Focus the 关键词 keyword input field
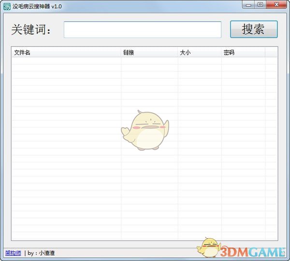 (x=143, y=29)
